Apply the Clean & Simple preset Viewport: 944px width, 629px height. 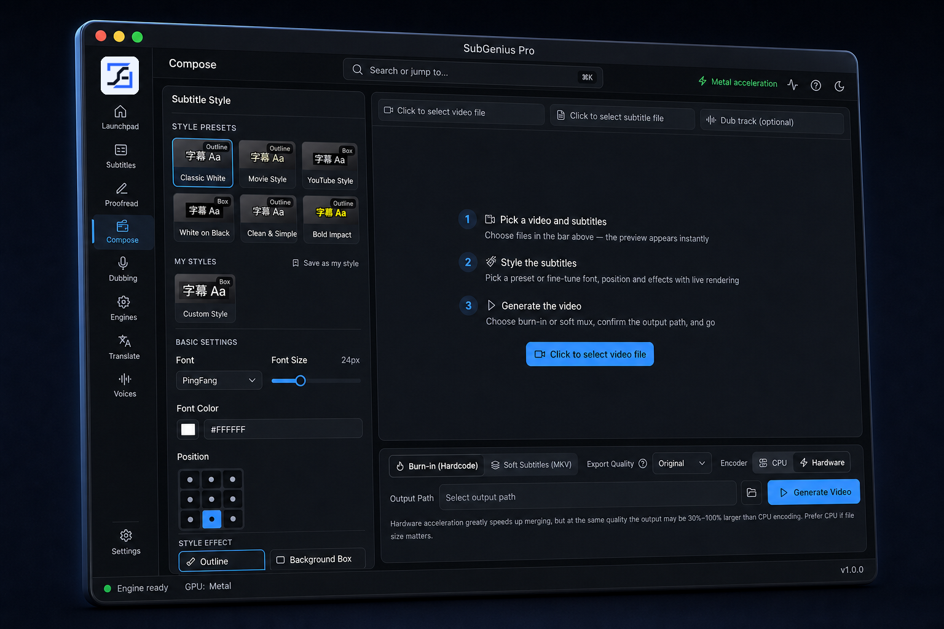269,219
